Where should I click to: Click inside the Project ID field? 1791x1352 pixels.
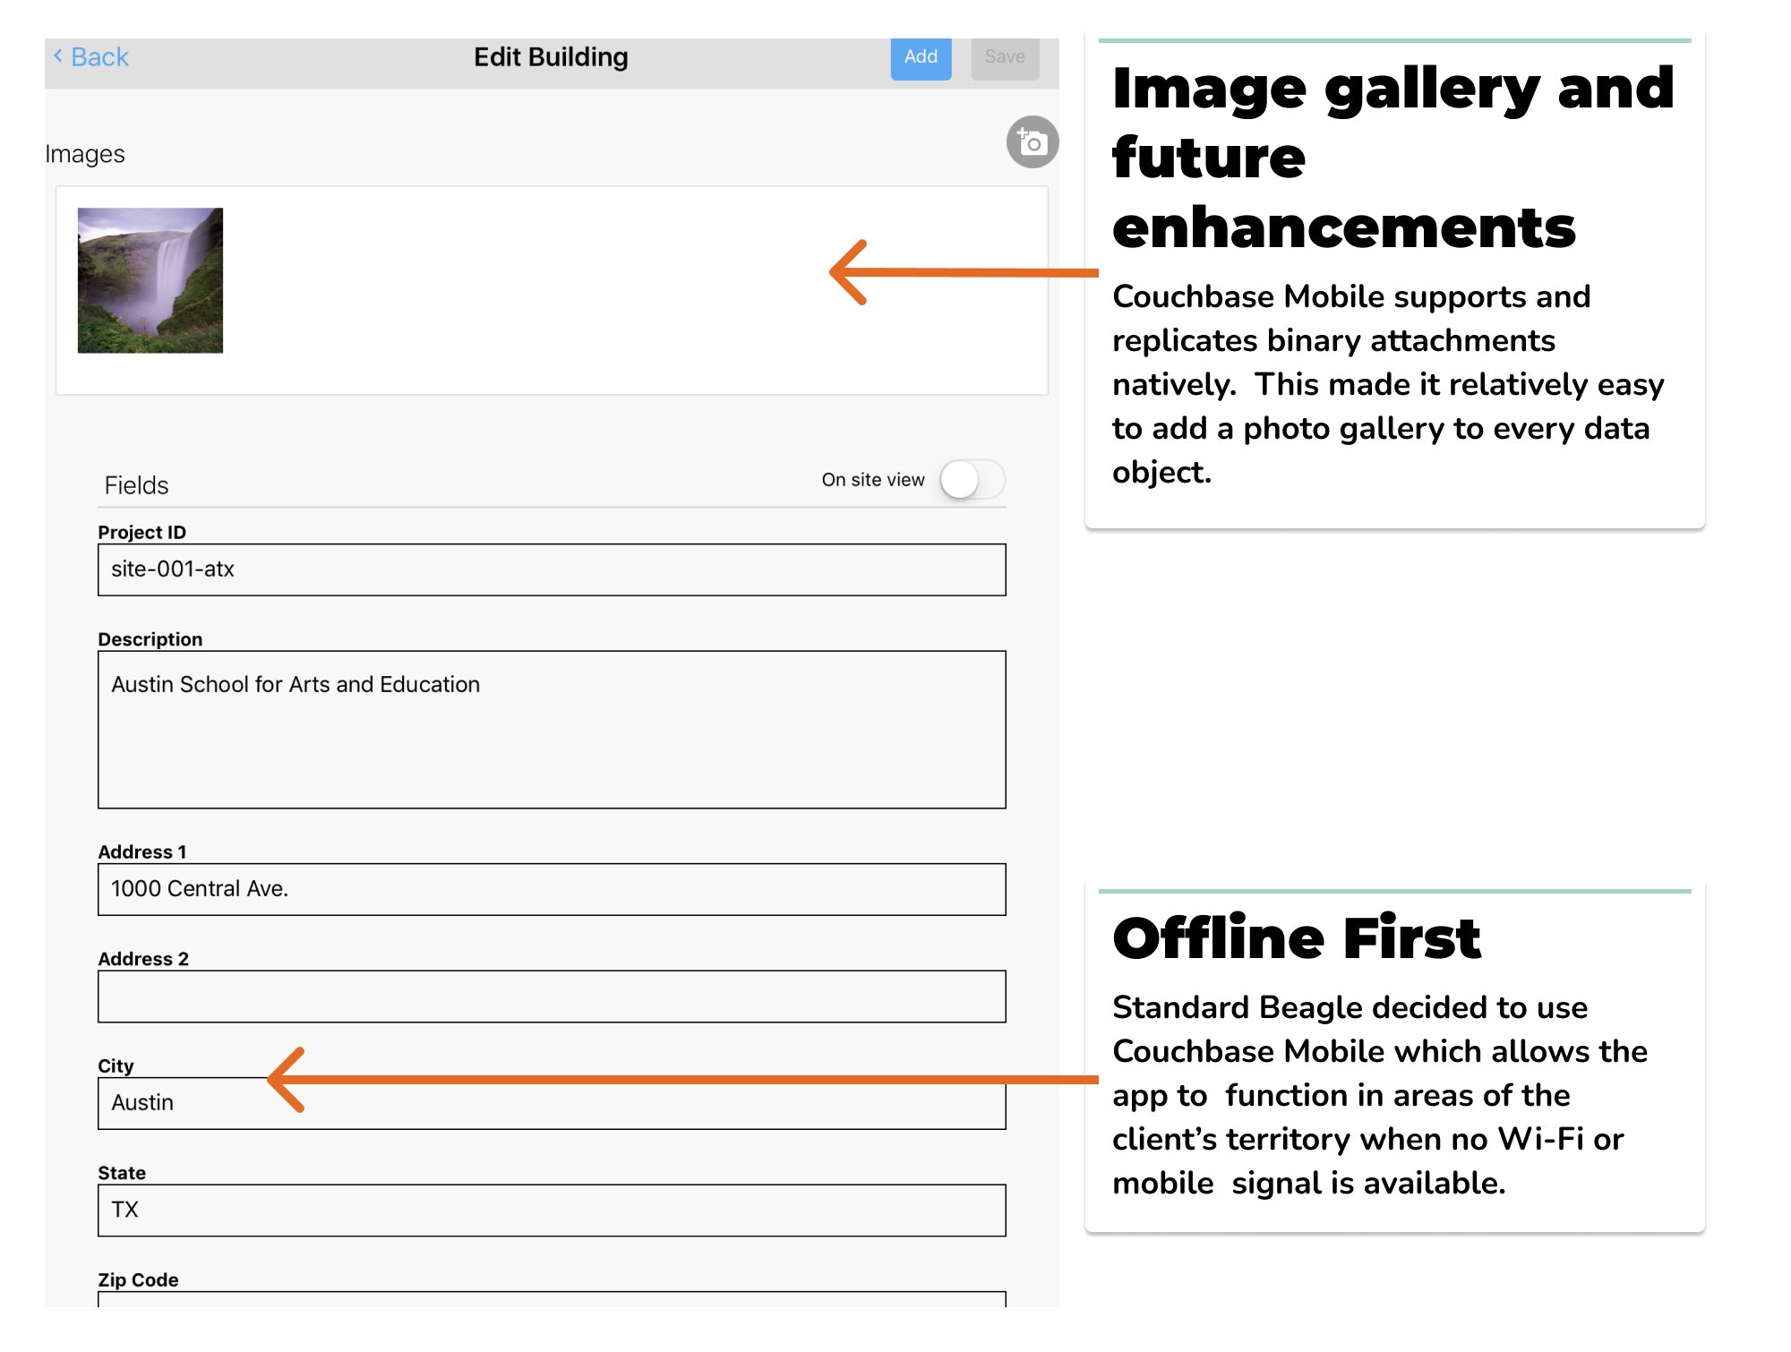pyautogui.click(x=551, y=569)
